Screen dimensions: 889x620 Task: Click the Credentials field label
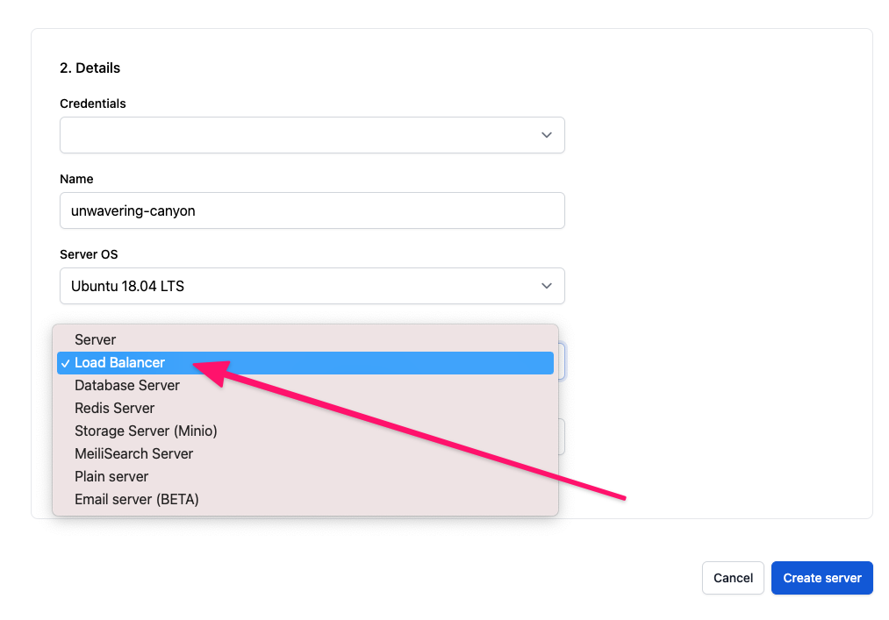93,103
